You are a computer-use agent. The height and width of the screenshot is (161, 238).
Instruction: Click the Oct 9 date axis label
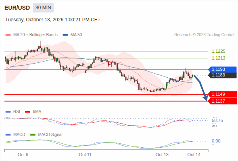point(23,155)
